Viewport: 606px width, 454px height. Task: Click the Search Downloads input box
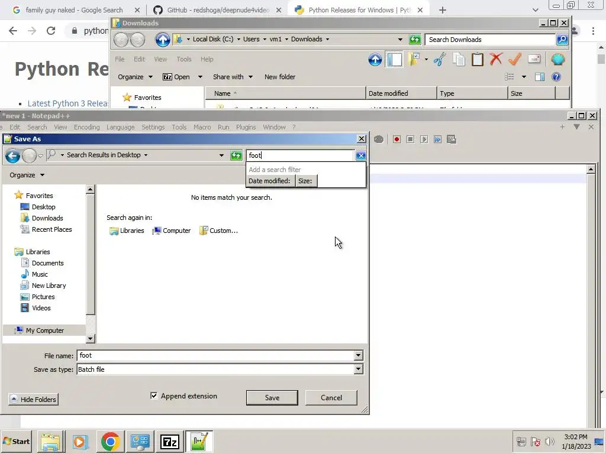click(490, 40)
